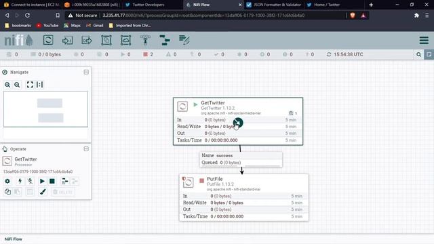Open the Brave shields icon

pyautogui.click(x=353, y=16)
